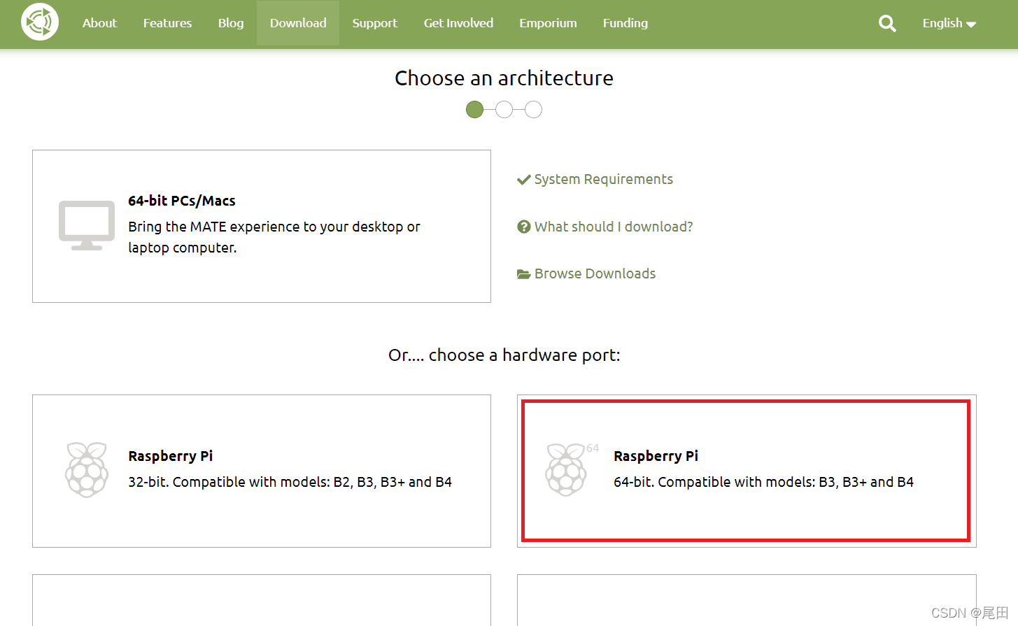
Task: Click the checkmark icon beside System Requirements
Action: point(523,180)
